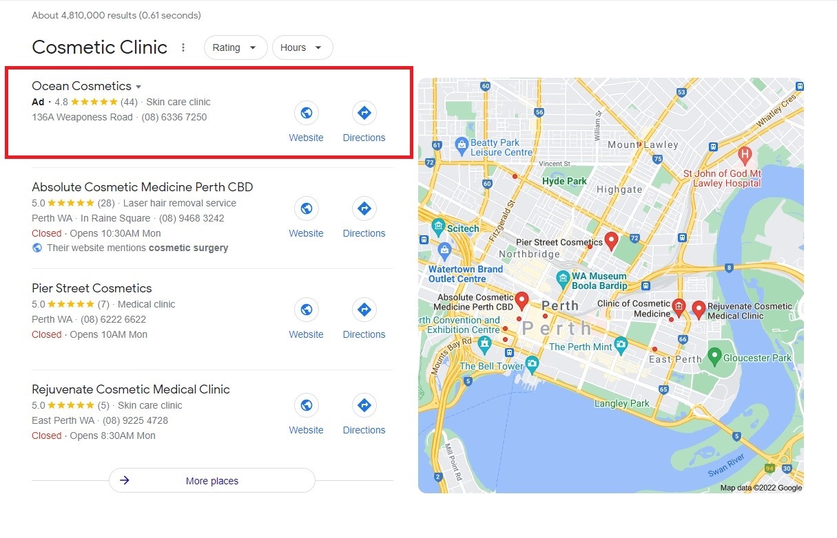The height and width of the screenshot is (538, 837).
Task: Get directions to Rejuvenate Cosmetic Medical Clinic
Action: (364, 405)
